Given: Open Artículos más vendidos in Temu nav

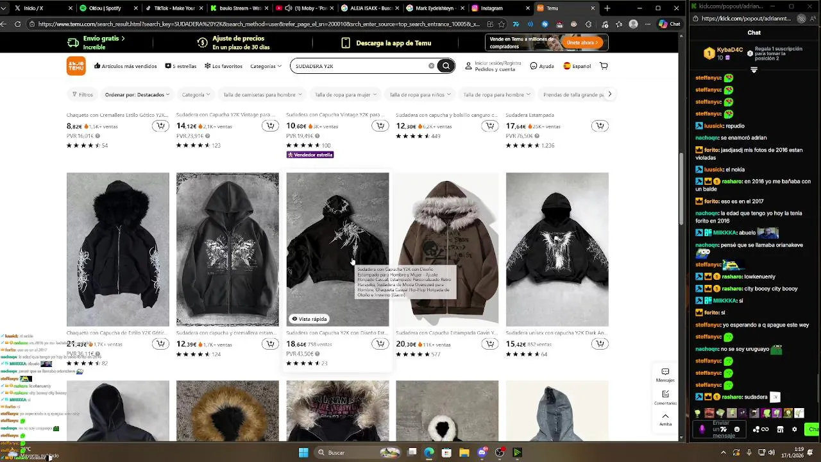Looking at the screenshot, I should click(x=125, y=66).
